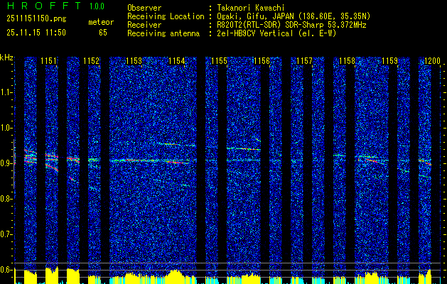
Task: Click the 1152 time marker
Action: (x=91, y=61)
